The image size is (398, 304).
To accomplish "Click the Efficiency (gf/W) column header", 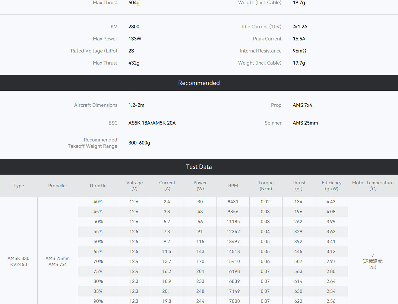I will [332, 186].
